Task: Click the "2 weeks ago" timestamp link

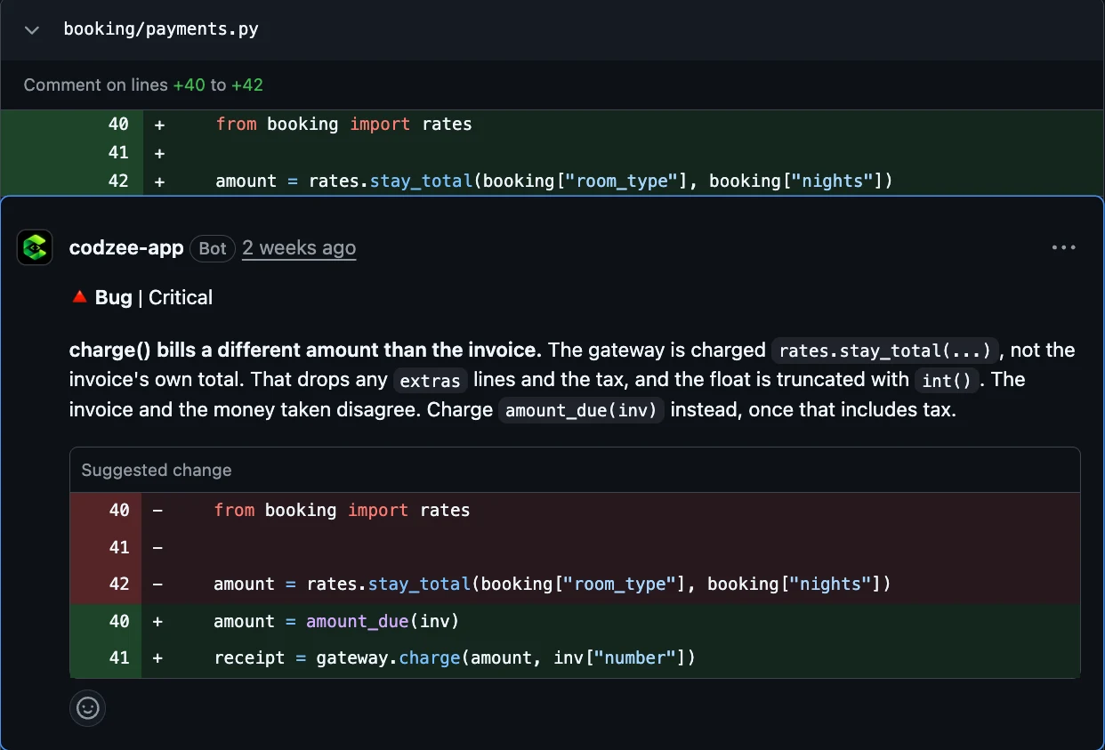Action: point(299,248)
